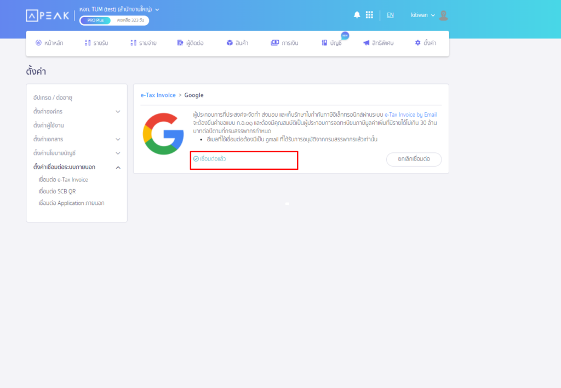Click the Google logo

[x=163, y=134]
